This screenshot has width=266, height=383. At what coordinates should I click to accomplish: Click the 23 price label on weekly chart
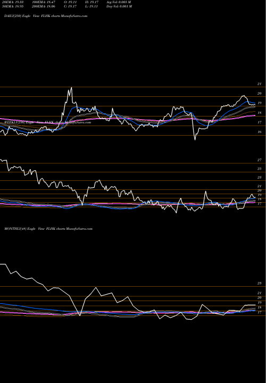click(x=260, y=177)
